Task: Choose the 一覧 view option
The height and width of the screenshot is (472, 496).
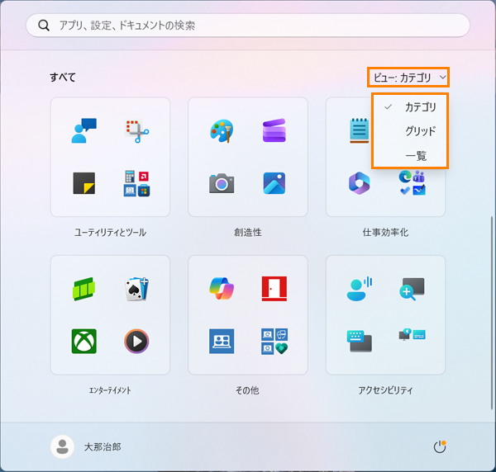Action: pos(410,155)
